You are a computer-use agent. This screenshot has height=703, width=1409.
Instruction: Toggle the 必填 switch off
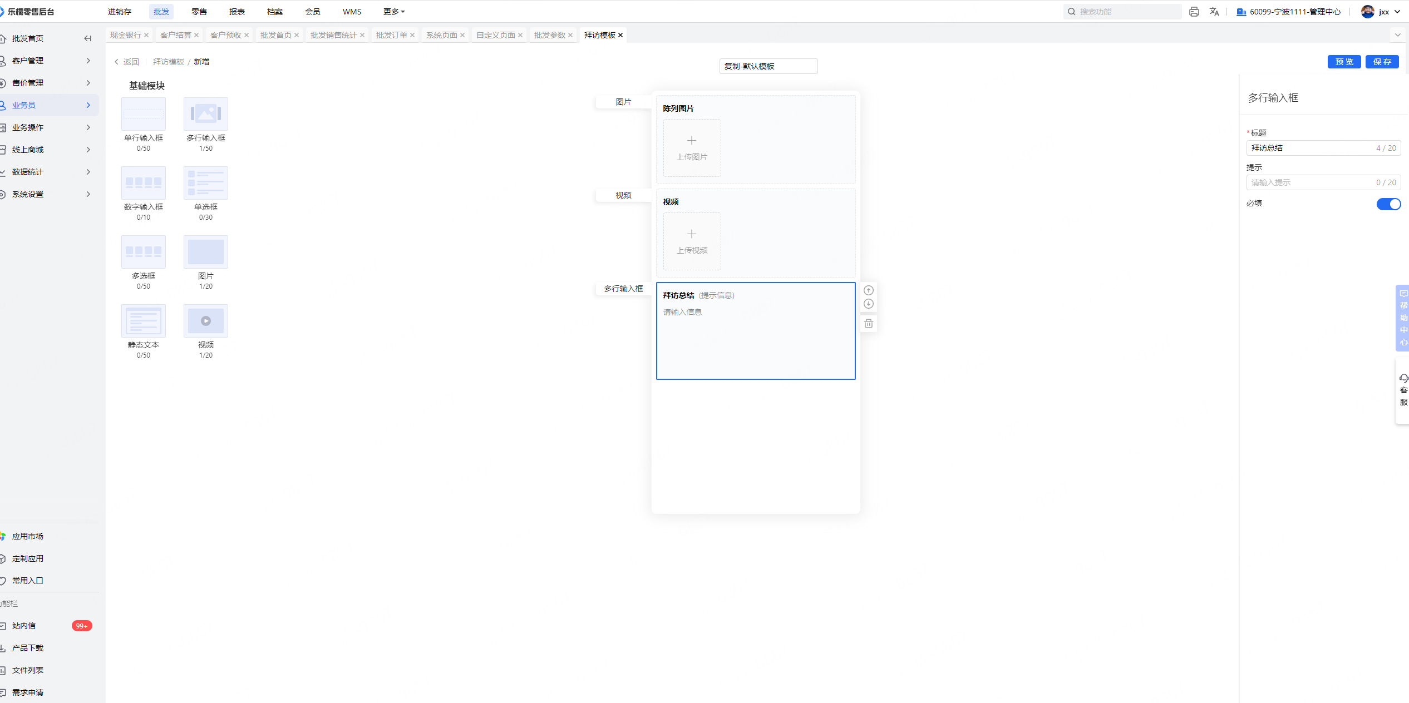[x=1388, y=204]
